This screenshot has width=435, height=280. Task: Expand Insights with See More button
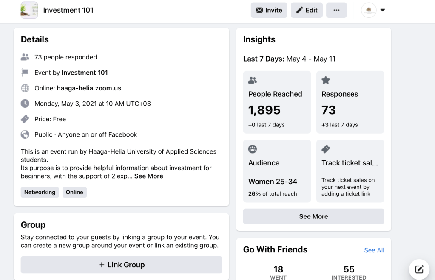(313, 216)
